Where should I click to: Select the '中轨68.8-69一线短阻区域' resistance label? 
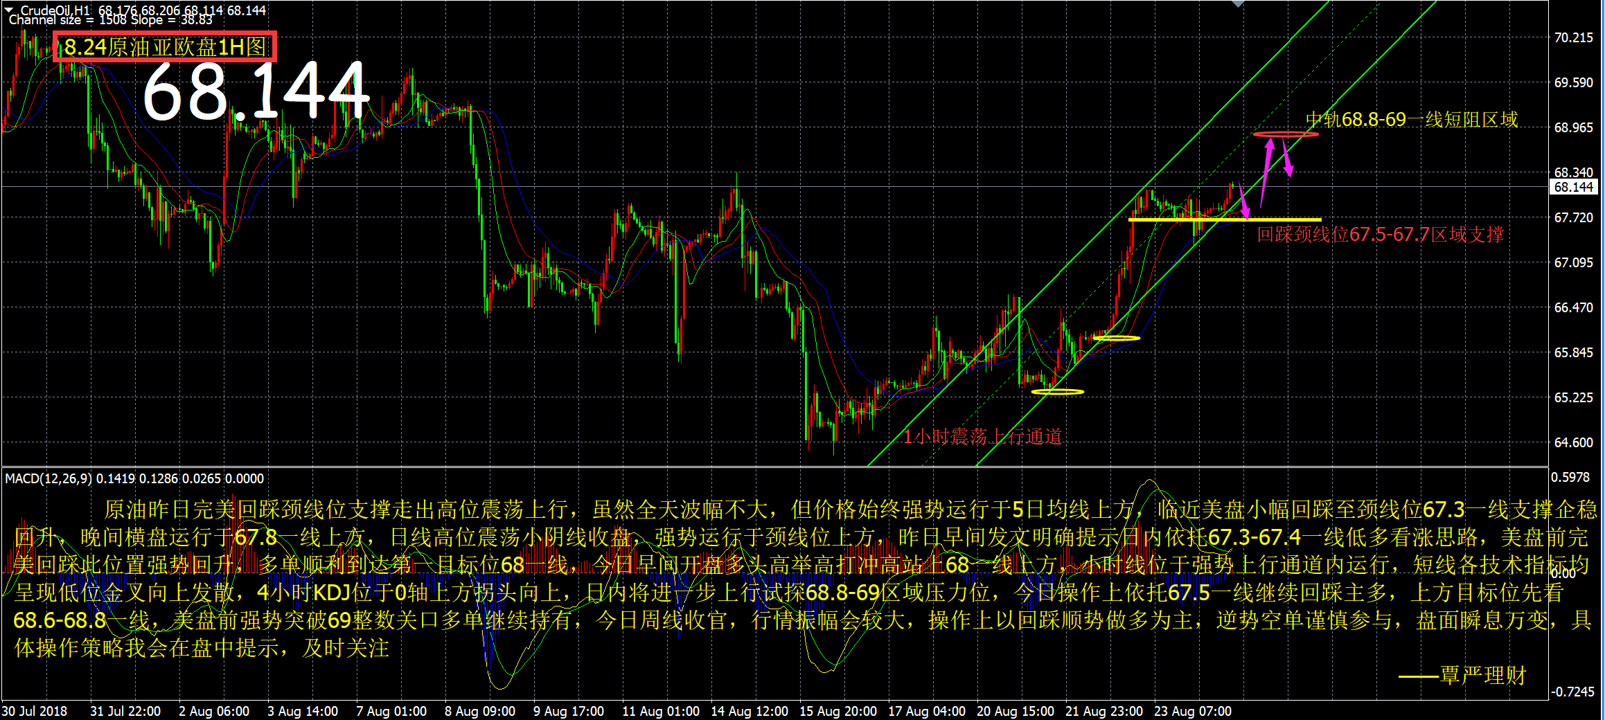click(1412, 120)
